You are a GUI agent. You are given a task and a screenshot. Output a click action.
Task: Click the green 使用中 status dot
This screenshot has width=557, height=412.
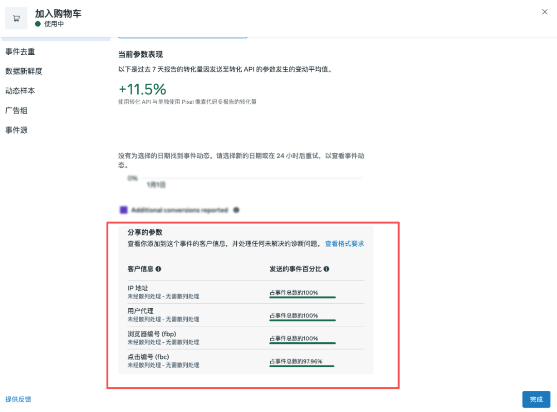pyautogui.click(x=38, y=24)
